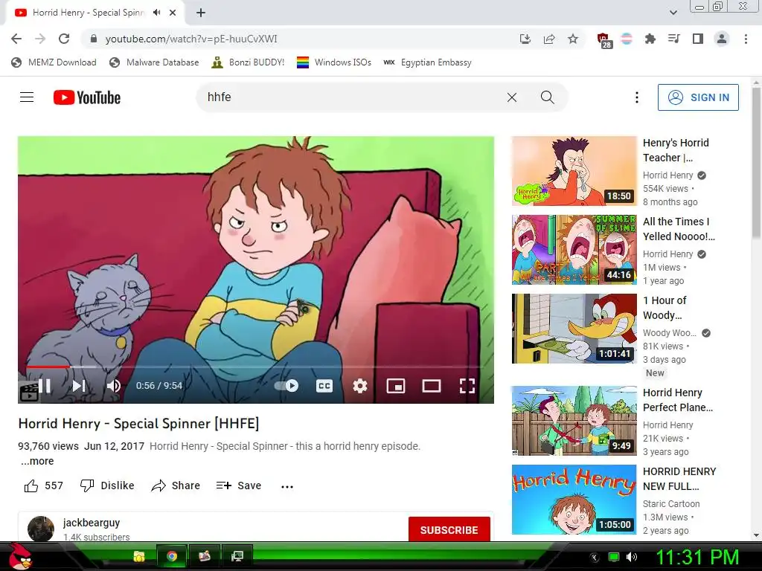This screenshot has height=571, width=762.
Task: Click taskbar clock 11:31 PM
Action: (697, 558)
